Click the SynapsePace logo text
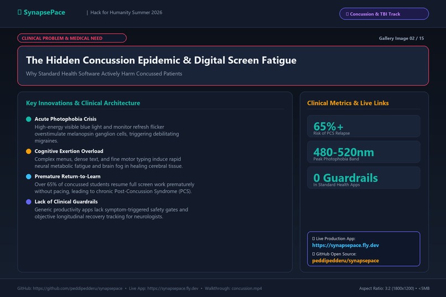The height and width of the screenshot is (297, 446). [x=44, y=12]
